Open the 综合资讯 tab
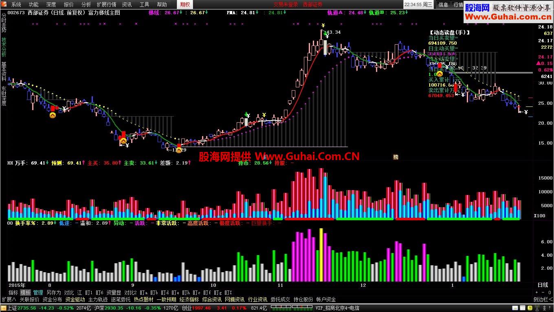The height and width of the screenshot is (312, 554). (212, 300)
